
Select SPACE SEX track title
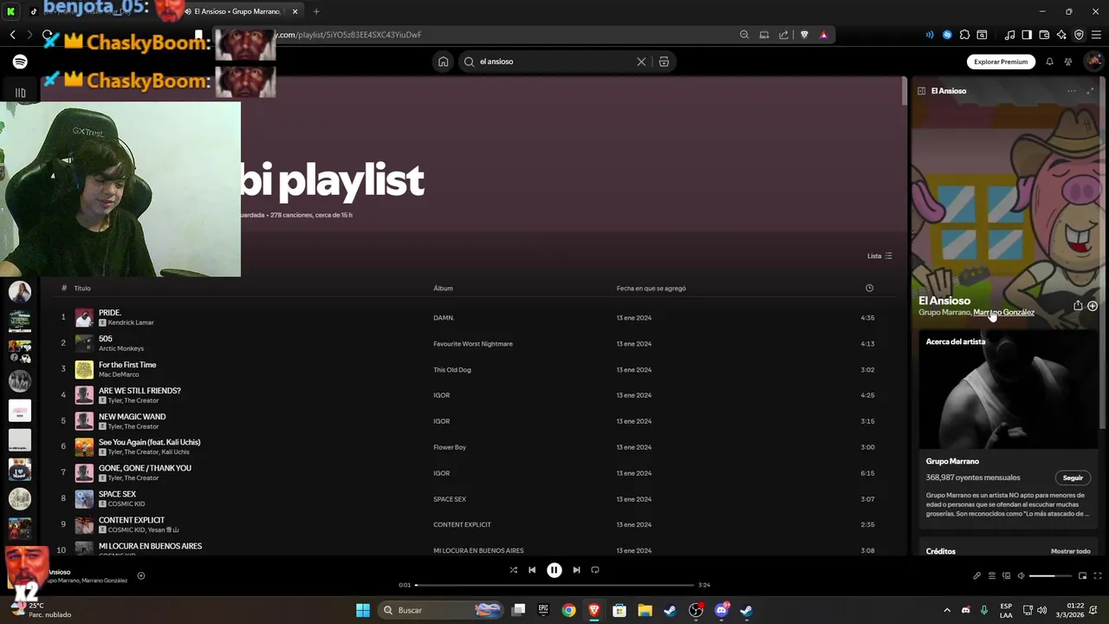[117, 494]
